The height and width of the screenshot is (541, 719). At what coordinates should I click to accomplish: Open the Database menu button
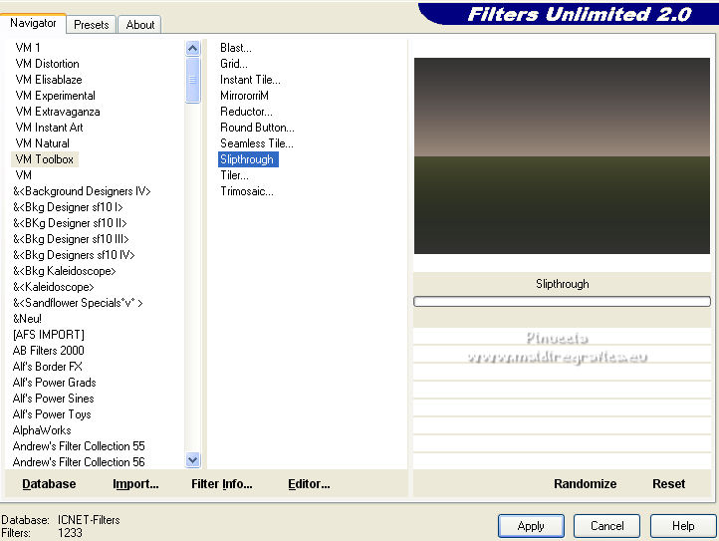pos(49,484)
